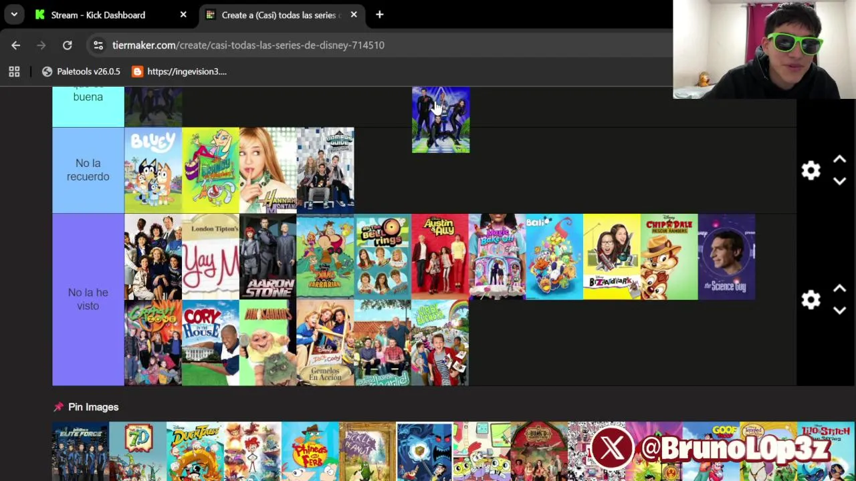Click the red pin icon beside Pin Images
The width and height of the screenshot is (856, 481).
[58, 407]
